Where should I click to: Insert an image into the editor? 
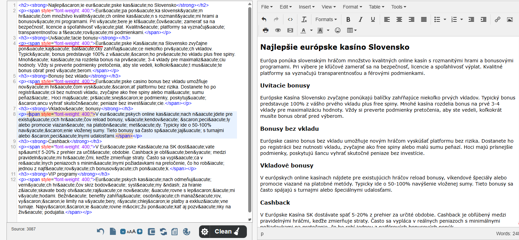tap(510, 19)
